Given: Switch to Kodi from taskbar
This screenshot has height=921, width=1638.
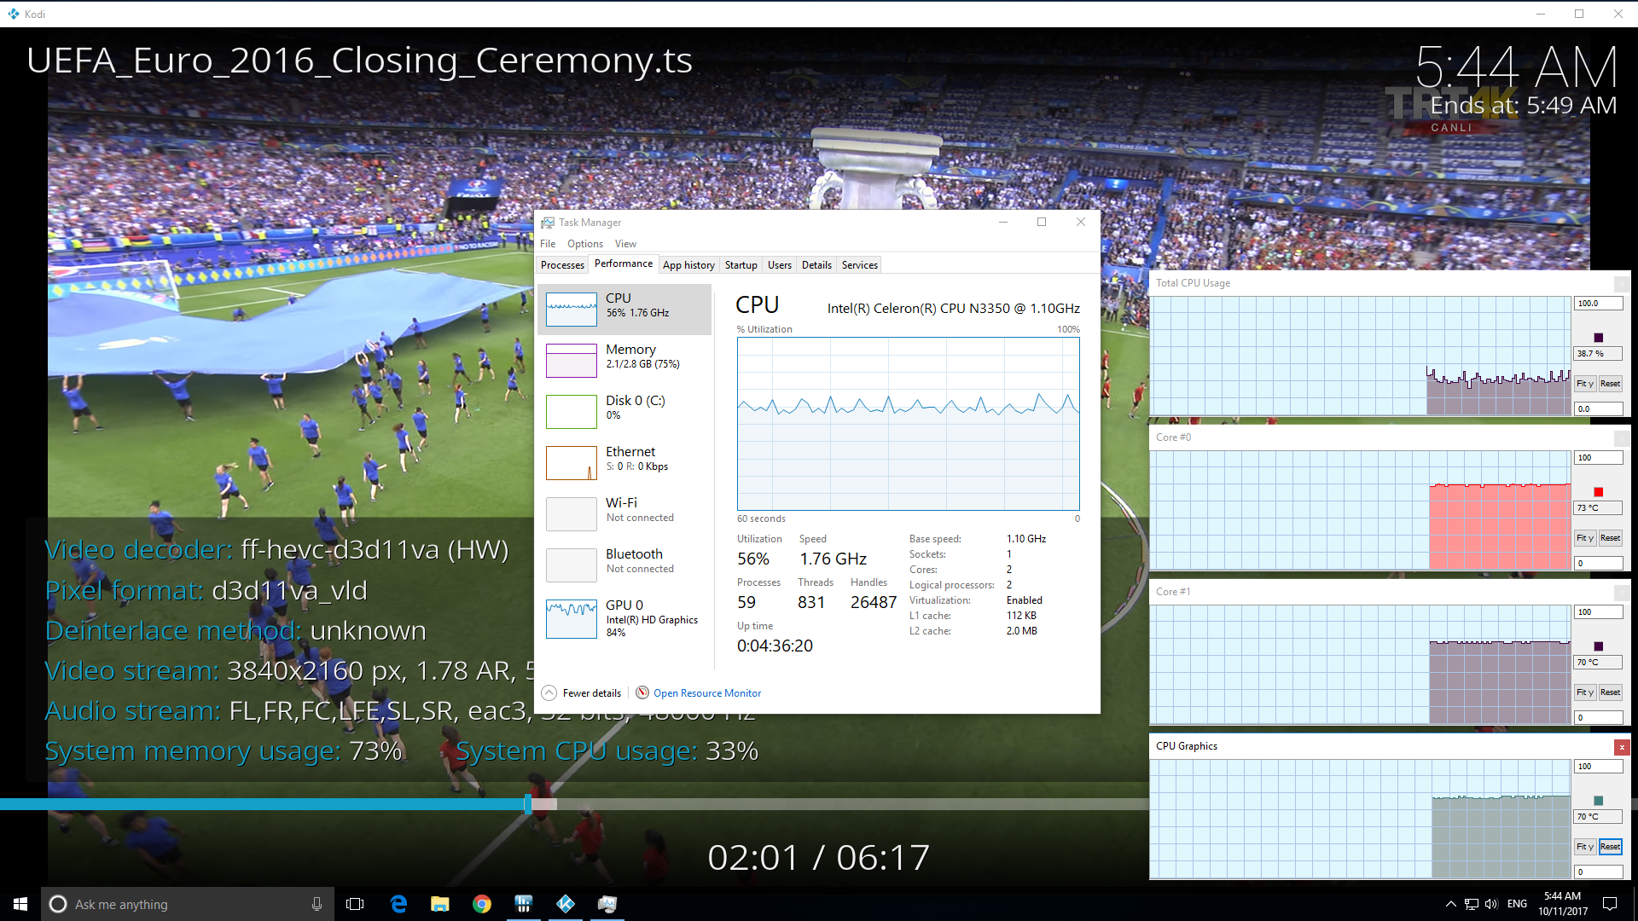Looking at the screenshot, I should pyautogui.click(x=566, y=904).
